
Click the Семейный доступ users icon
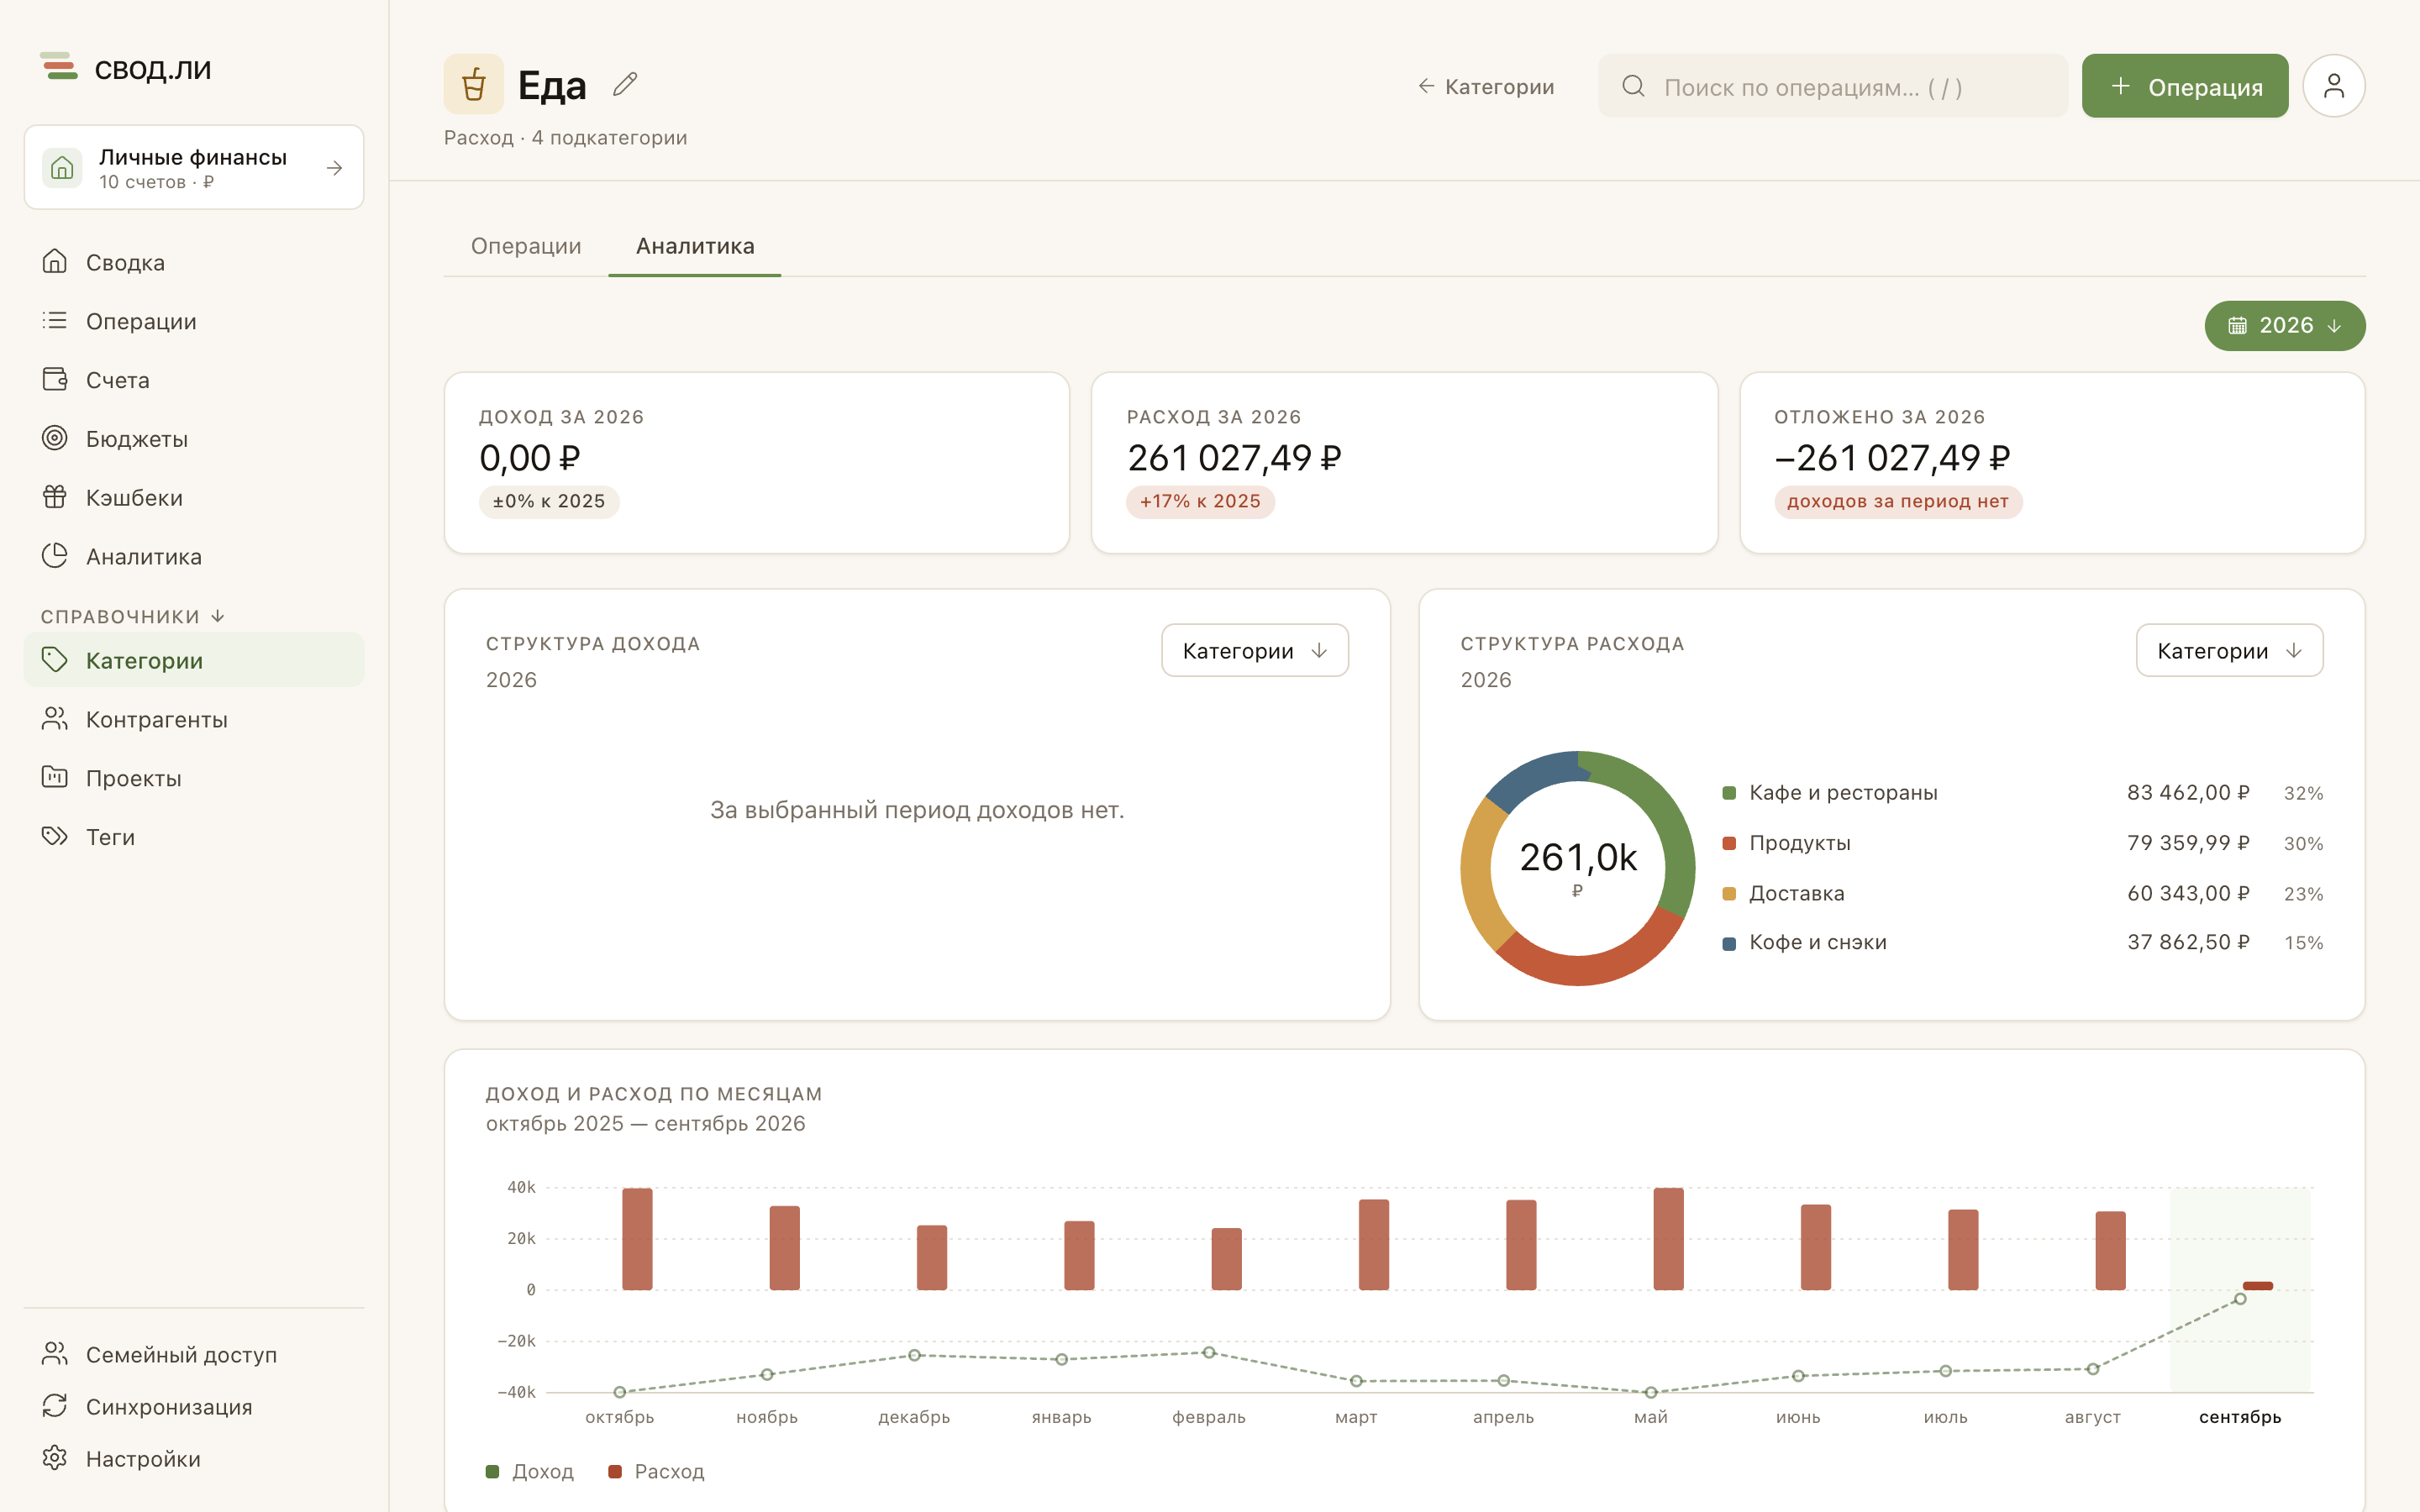coord(55,1354)
